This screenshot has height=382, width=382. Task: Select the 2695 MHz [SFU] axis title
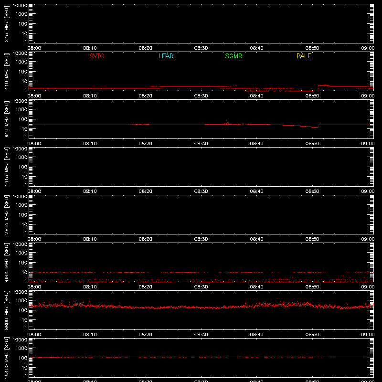pyautogui.click(x=7, y=214)
